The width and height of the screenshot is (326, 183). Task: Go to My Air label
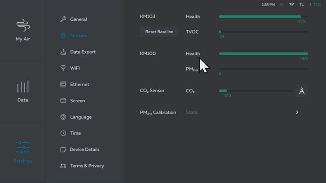click(23, 39)
